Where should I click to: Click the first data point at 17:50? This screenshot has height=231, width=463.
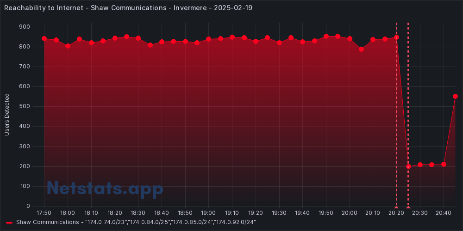(x=44, y=39)
